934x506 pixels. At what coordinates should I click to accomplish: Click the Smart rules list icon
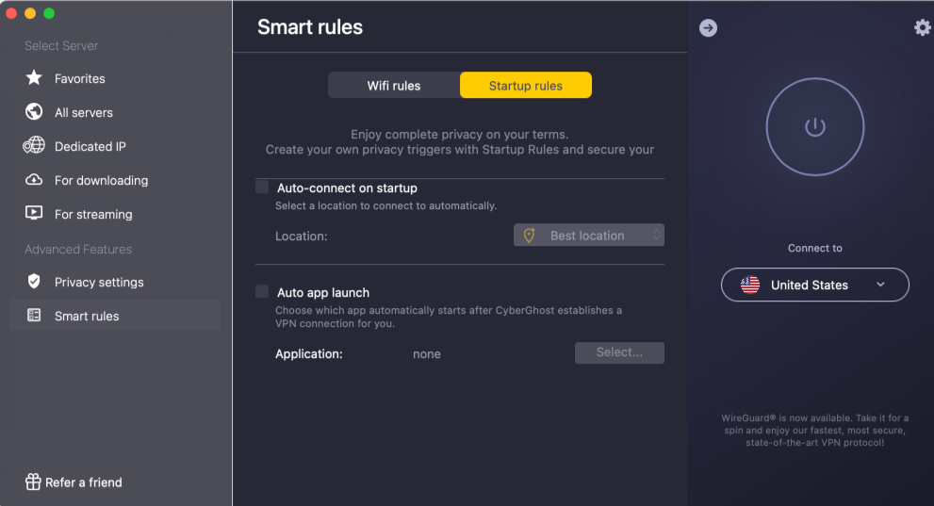(34, 315)
